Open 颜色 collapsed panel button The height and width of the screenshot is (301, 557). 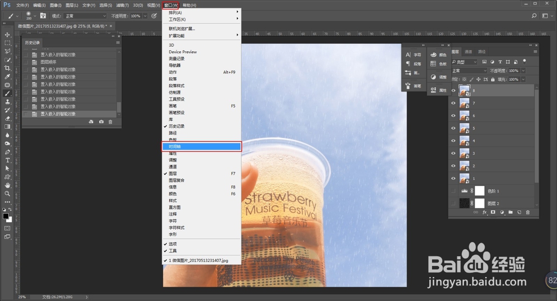coord(438,55)
